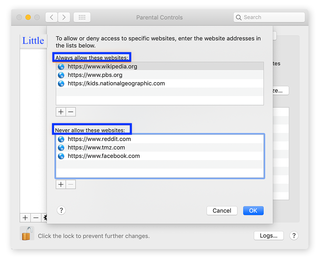Click Cancel to discard changes
Screen dimensions: 319x259
222,211
